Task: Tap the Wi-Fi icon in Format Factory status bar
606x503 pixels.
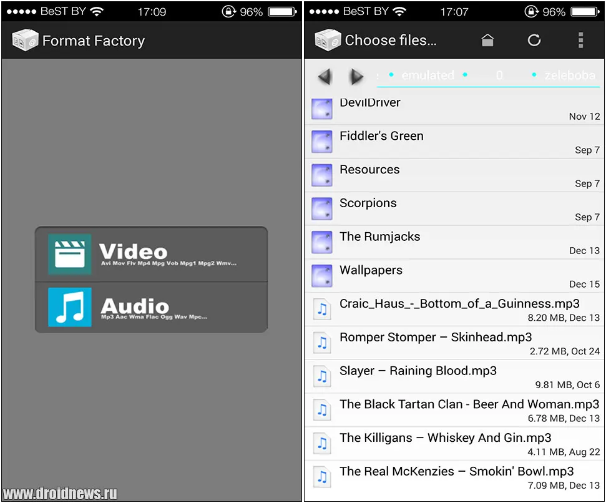Action: (x=97, y=12)
